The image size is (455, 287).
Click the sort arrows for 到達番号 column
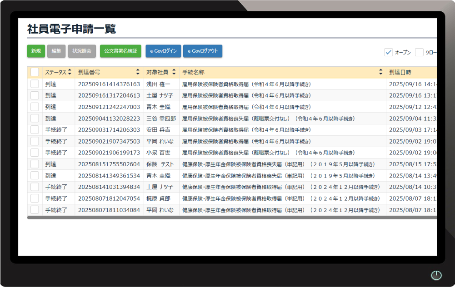click(x=138, y=72)
